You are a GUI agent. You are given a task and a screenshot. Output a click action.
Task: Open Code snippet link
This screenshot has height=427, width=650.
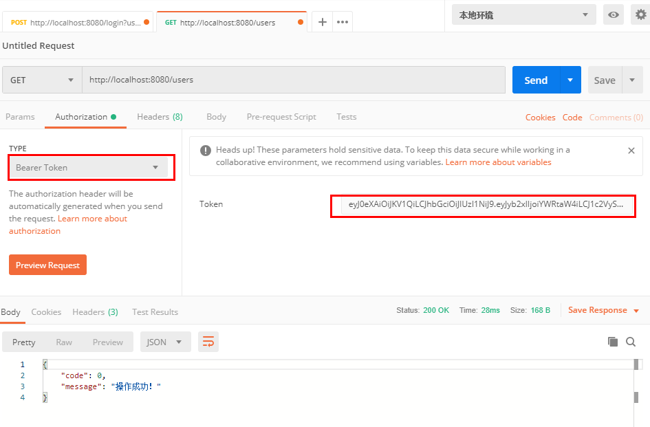click(572, 118)
